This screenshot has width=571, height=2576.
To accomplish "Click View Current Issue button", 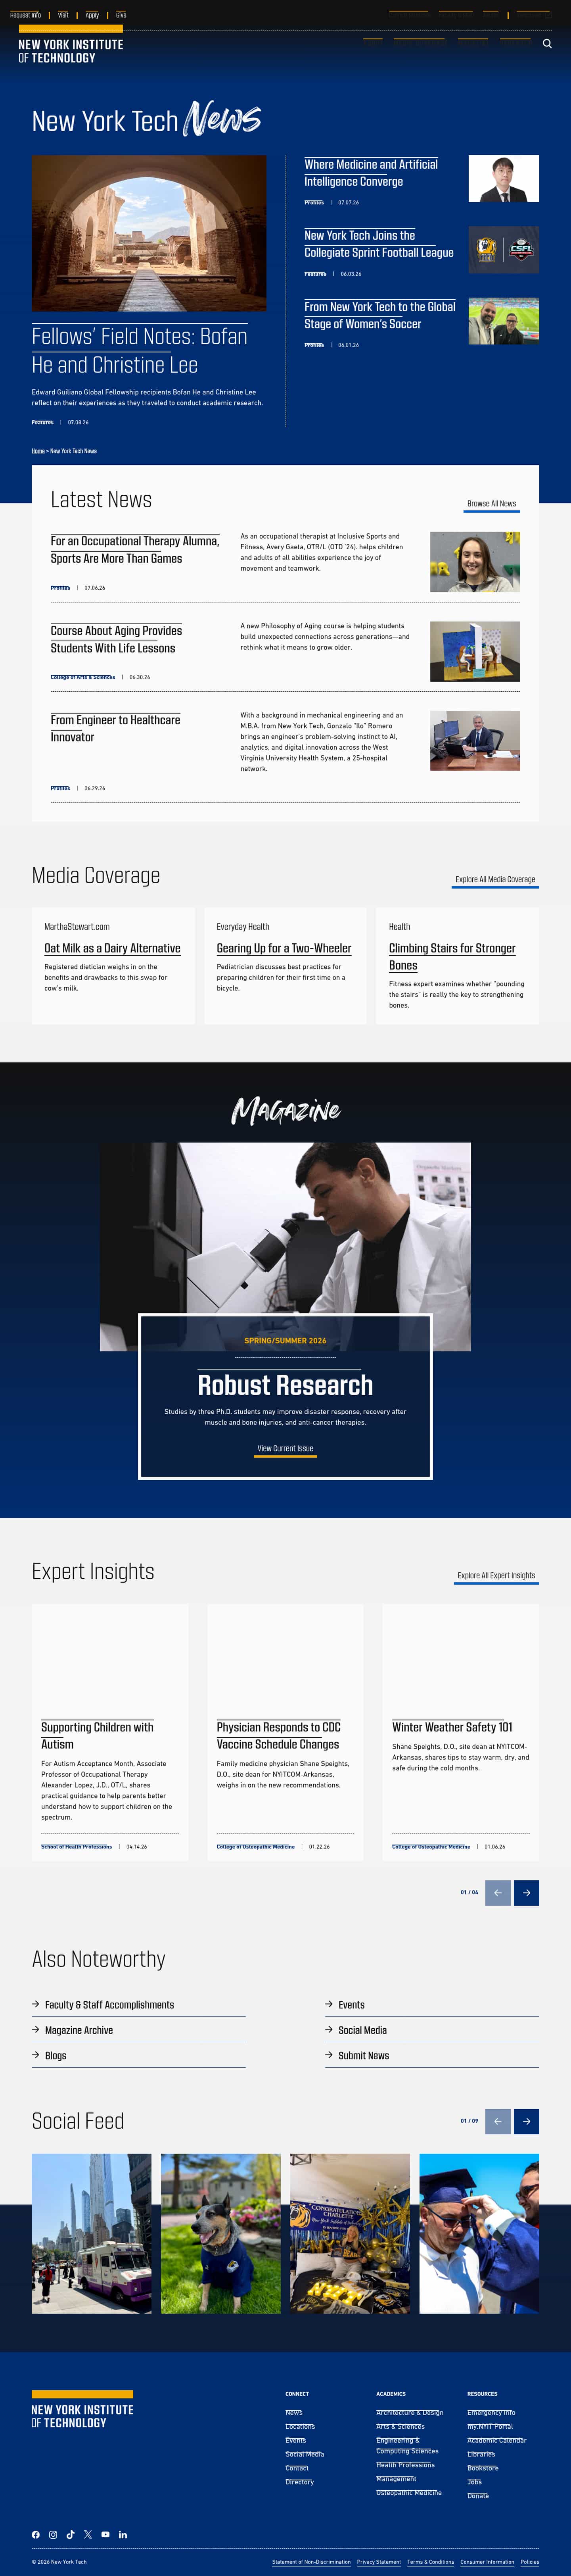I will (285, 1449).
